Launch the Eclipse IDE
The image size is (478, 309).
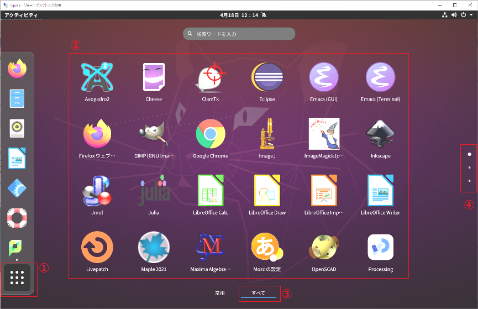[267, 77]
